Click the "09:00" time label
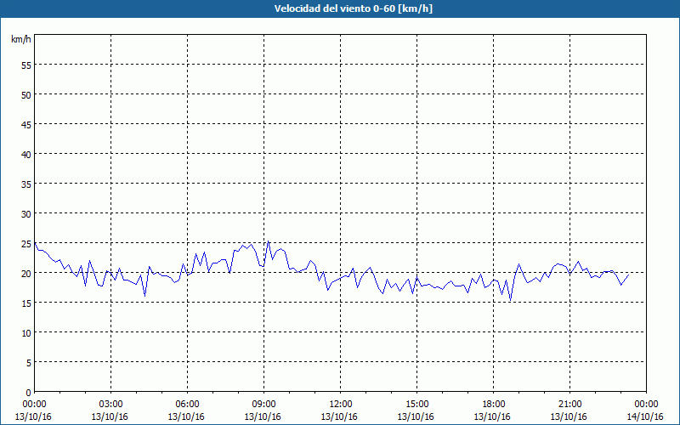 (x=264, y=405)
